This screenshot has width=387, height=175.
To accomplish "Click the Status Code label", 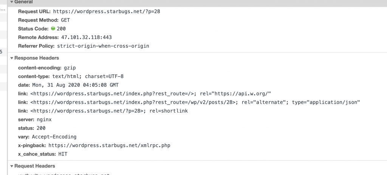I will point(33,29).
